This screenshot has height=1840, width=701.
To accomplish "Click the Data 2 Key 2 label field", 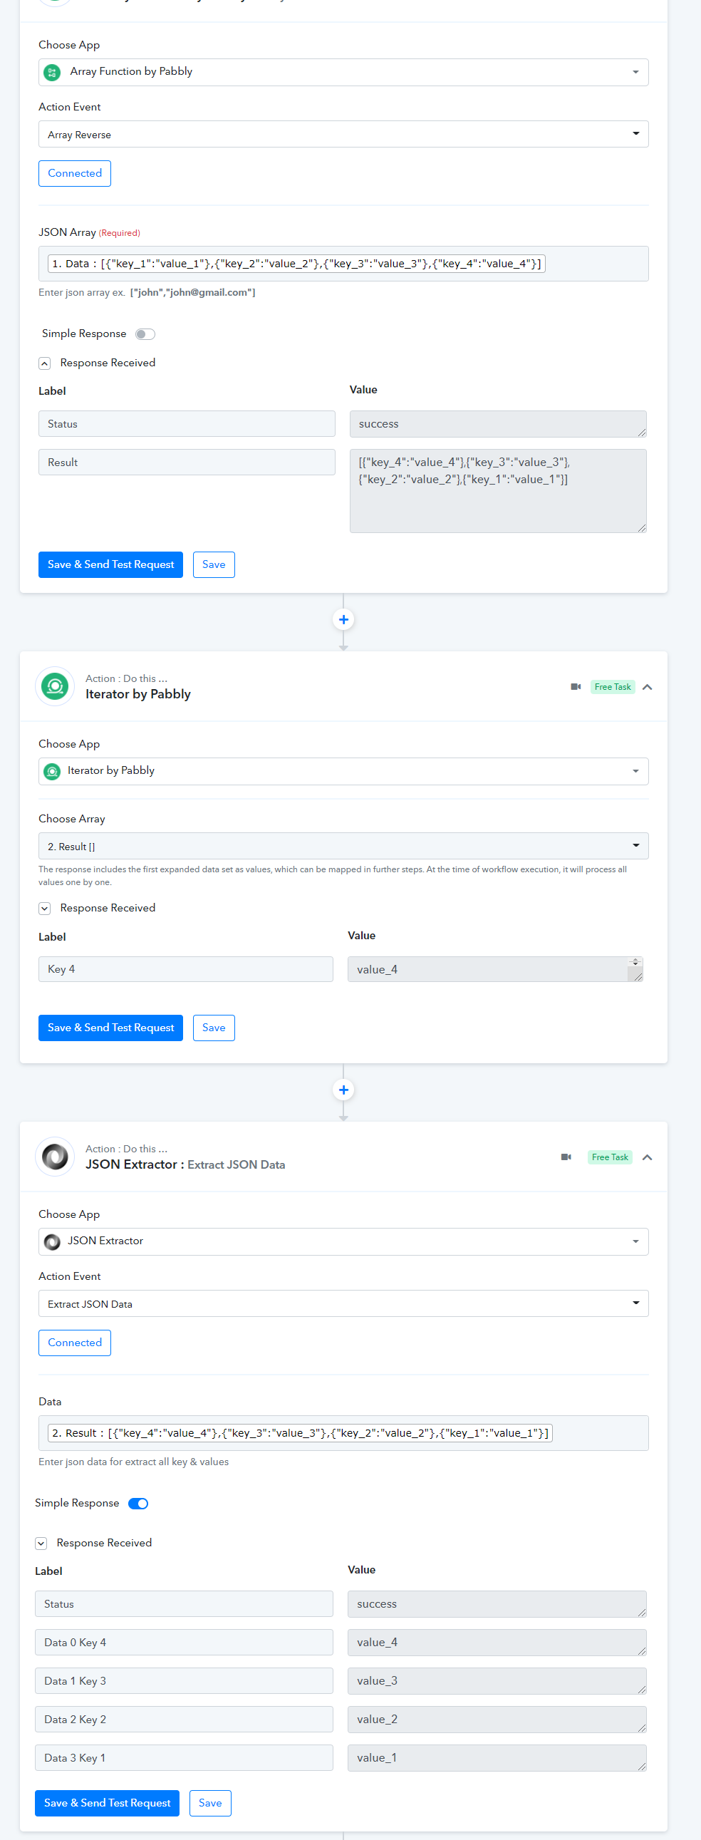I will [185, 1720].
